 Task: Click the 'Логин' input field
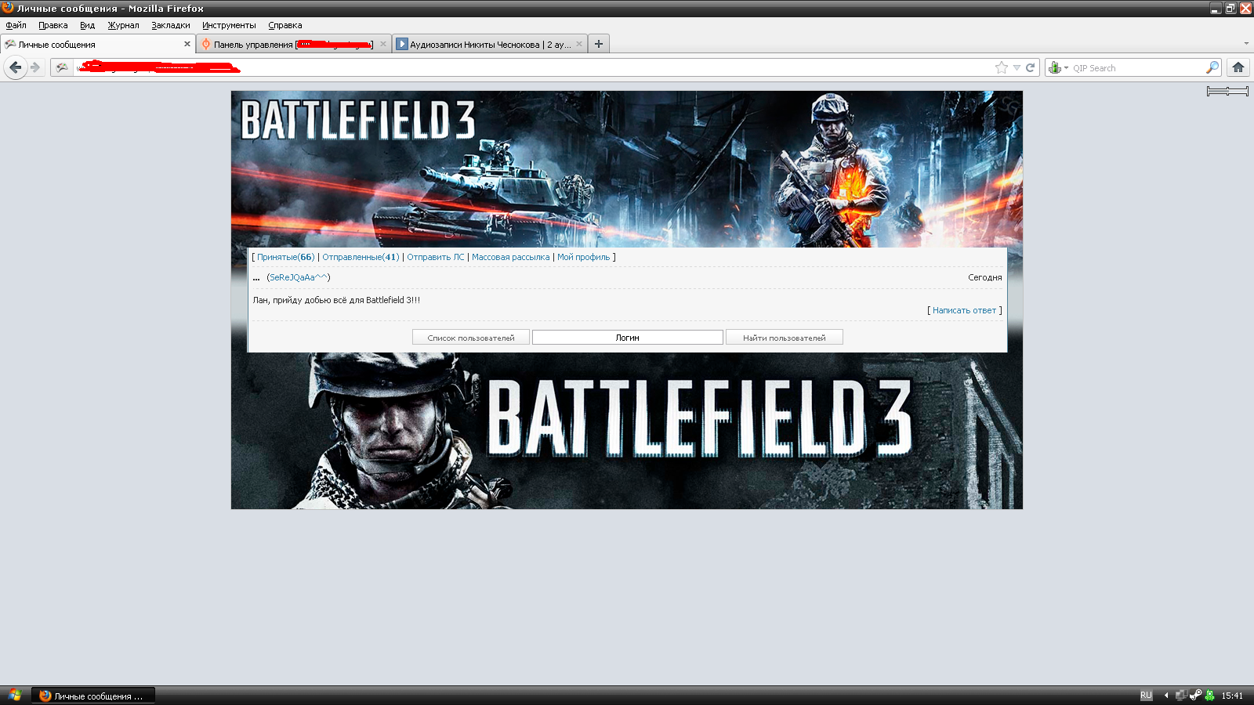627,338
